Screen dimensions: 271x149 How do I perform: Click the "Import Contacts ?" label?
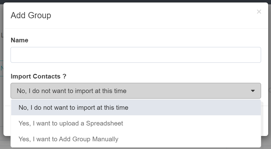click(38, 76)
